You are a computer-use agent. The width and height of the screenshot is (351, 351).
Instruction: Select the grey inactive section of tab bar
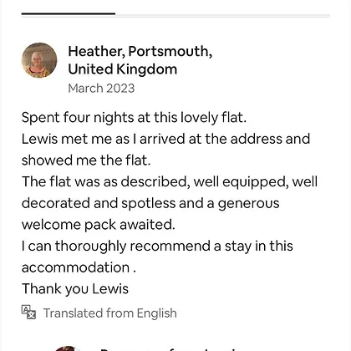click(222, 16)
